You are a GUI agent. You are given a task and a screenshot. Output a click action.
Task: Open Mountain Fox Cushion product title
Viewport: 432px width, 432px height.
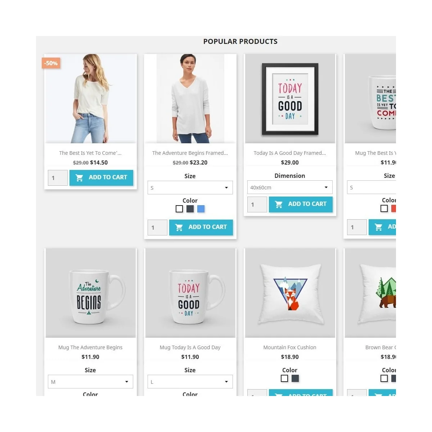pyautogui.click(x=290, y=347)
